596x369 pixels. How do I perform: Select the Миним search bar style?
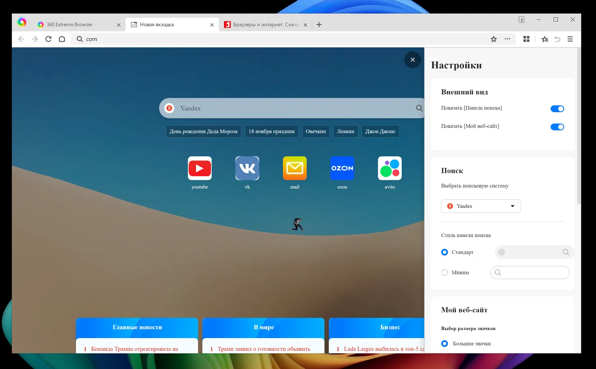[445, 273]
